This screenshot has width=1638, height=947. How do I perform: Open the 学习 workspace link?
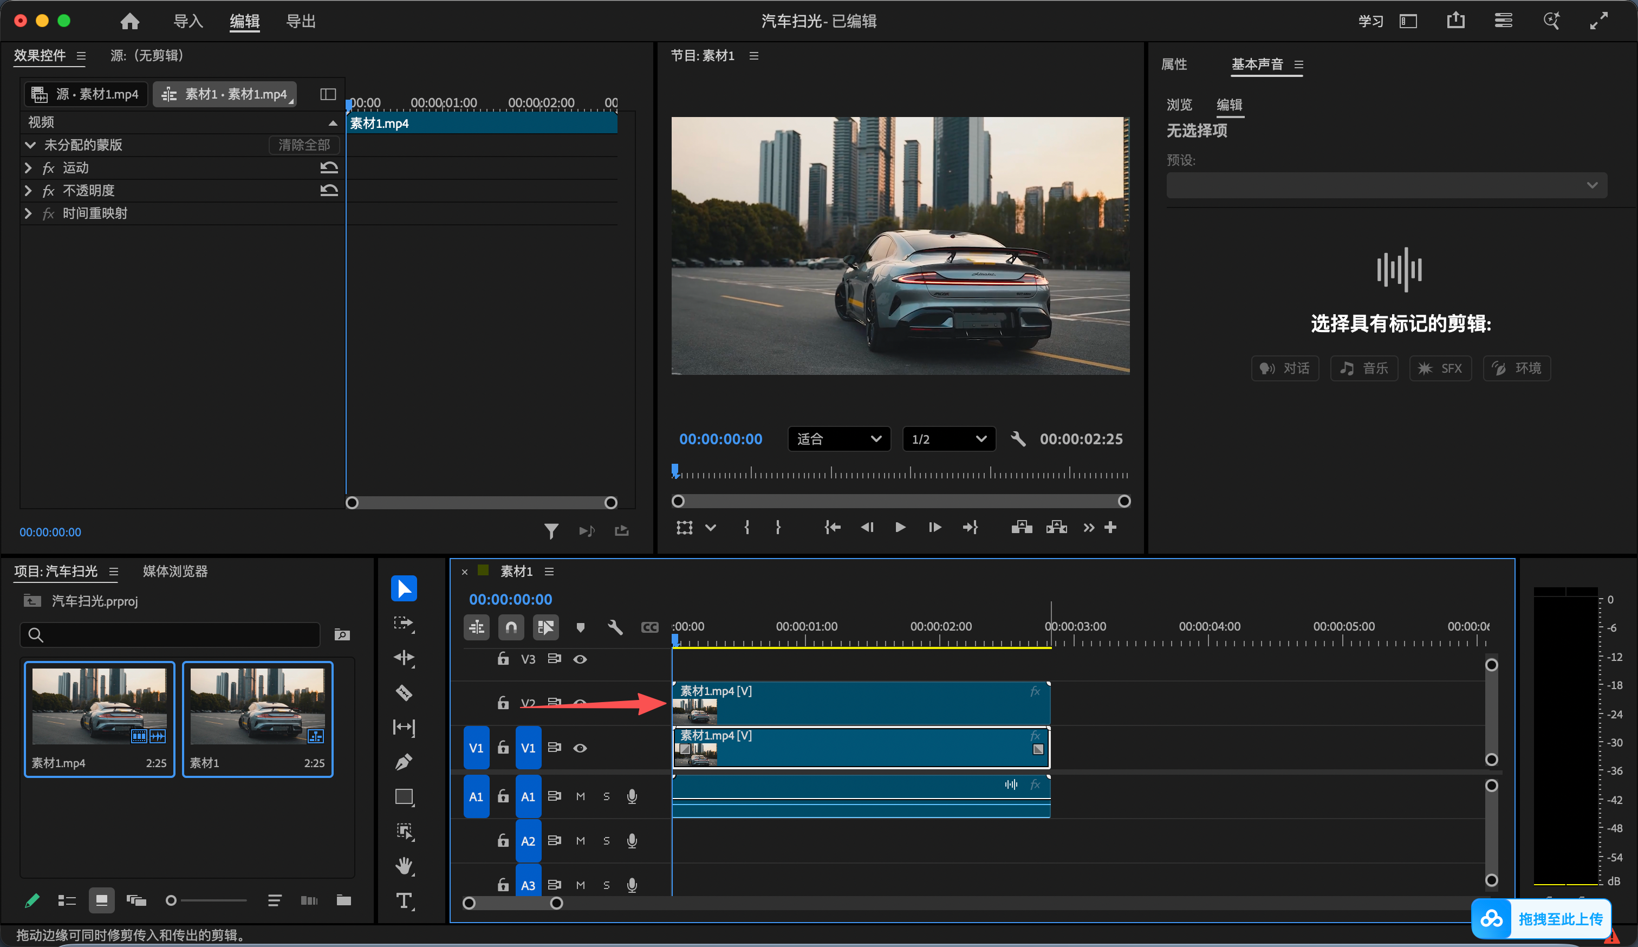[1371, 22]
